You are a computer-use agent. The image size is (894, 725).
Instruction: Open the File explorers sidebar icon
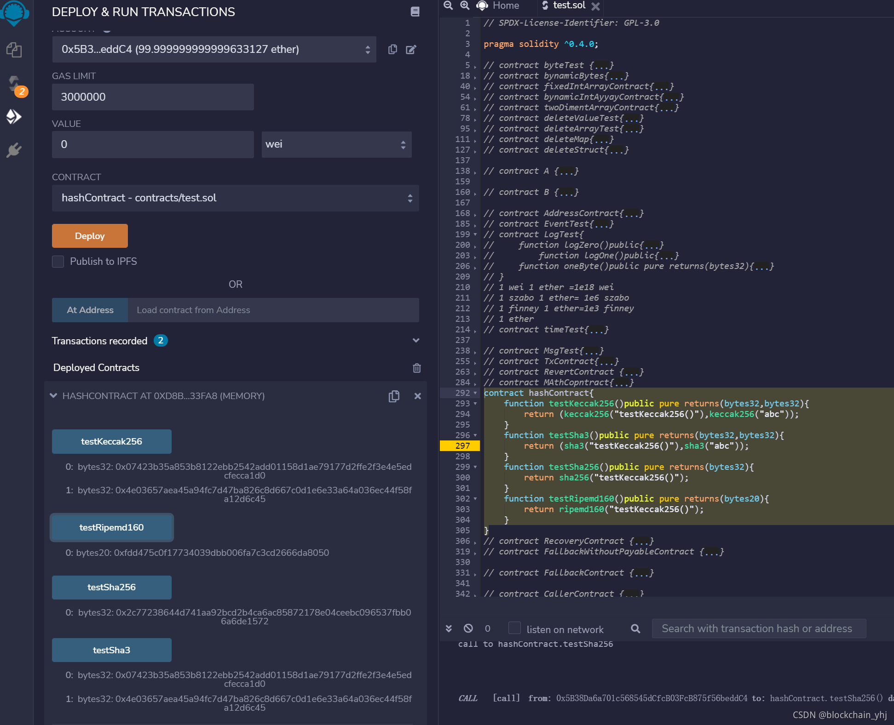(x=14, y=50)
